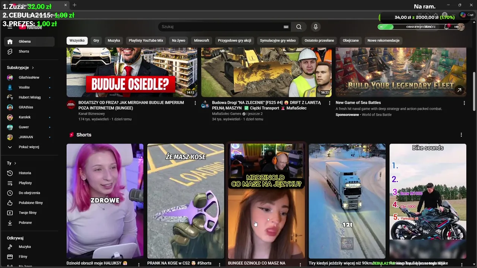The height and width of the screenshot is (268, 477).
Task: Select Nowe rekomendacje chip
Action: [383, 40]
